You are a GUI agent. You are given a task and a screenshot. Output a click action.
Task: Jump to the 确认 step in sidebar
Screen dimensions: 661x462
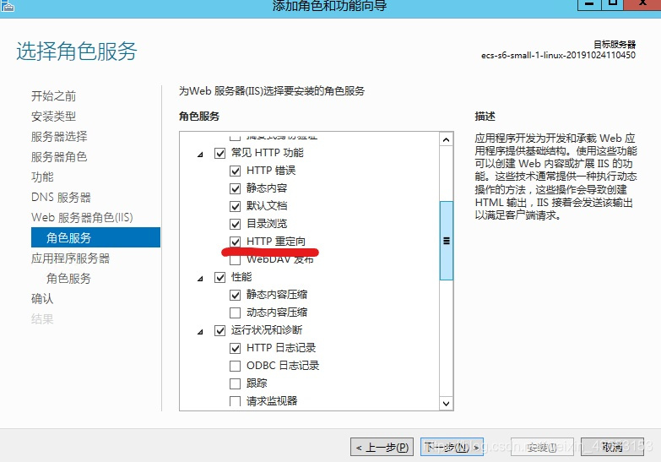(x=42, y=299)
